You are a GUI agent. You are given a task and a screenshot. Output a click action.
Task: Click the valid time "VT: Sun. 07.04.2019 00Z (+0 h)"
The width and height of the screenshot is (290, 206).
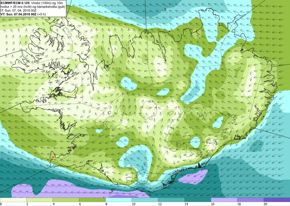[x=23, y=14]
